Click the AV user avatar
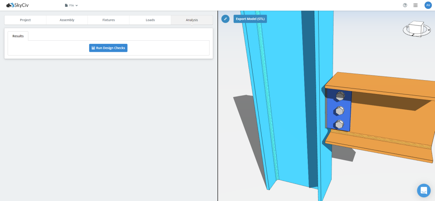 click(428, 5)
